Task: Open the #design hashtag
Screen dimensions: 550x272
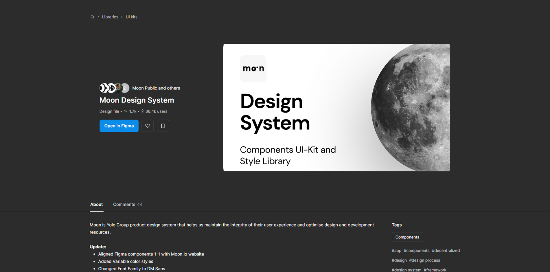Action: point(399,260)
